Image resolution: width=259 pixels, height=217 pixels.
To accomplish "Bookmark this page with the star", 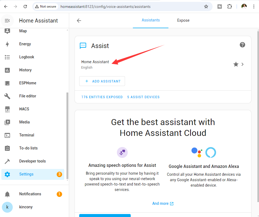I will [206, 7].
